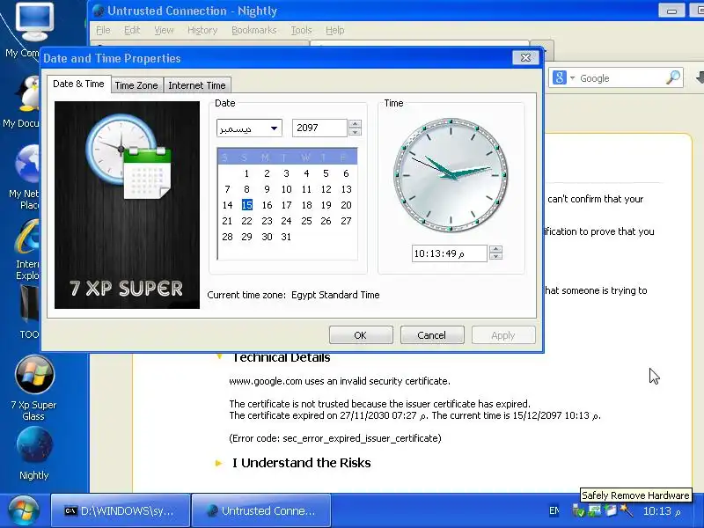Open the History menu in Nightly

(x=202, y=30)
